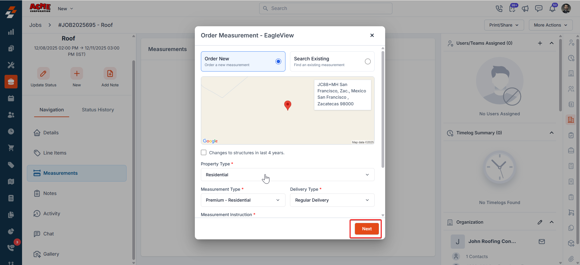Open Line Items in navigation list
580x265 pixels.
pyautogui.click(x=77, y=153)
